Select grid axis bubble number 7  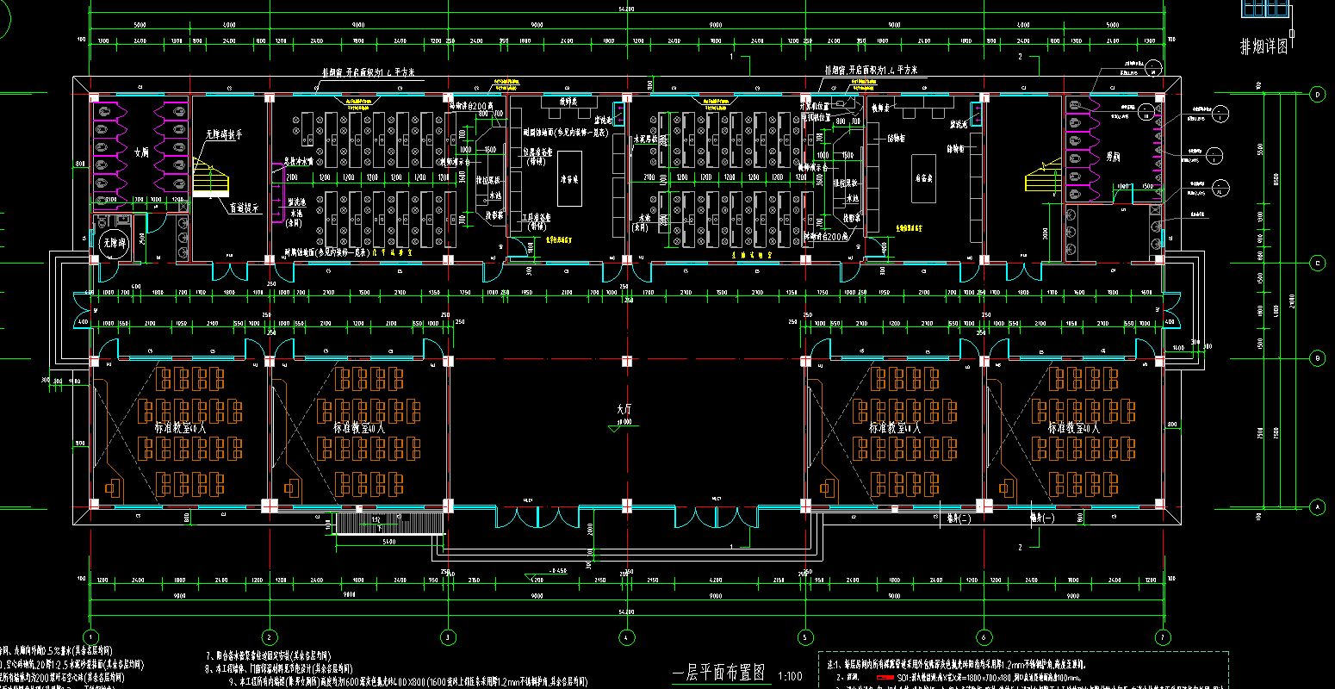coord(1163,637)
